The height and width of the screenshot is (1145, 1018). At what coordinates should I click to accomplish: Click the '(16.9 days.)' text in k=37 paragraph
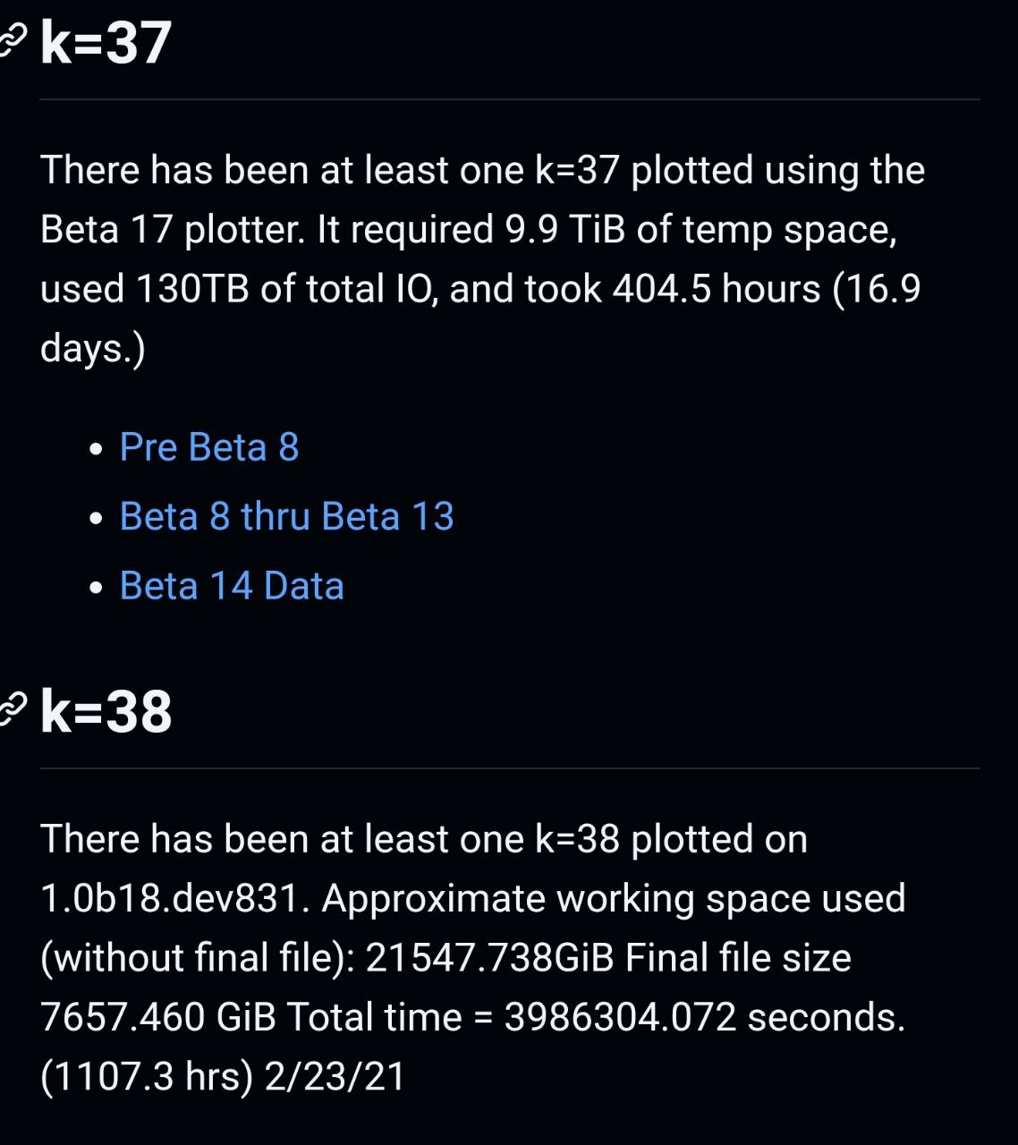pyautogui.click(x=480, y=318)
